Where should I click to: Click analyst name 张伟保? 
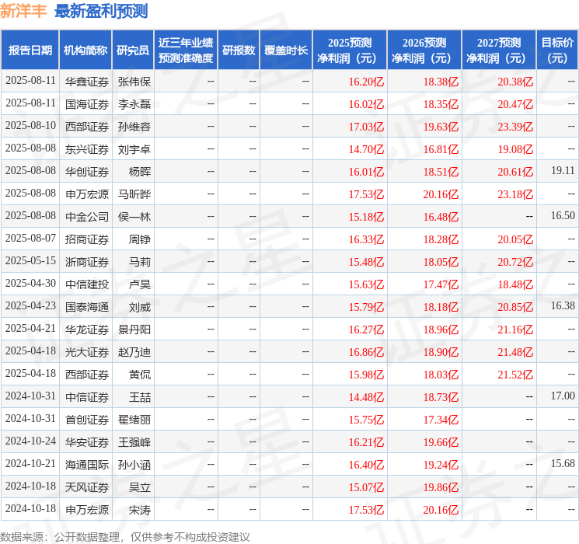[x=134, y=81]
